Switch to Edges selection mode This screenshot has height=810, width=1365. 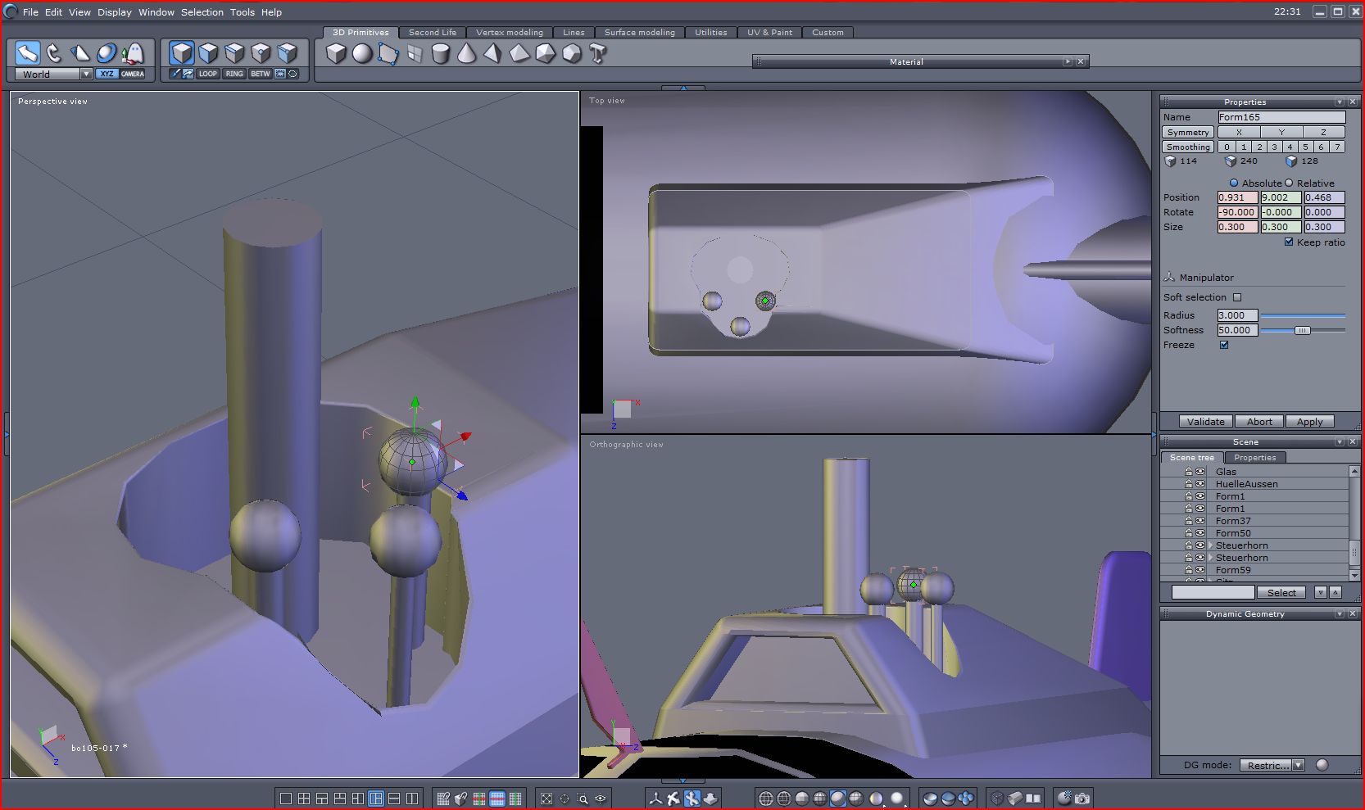coord(235,53)
